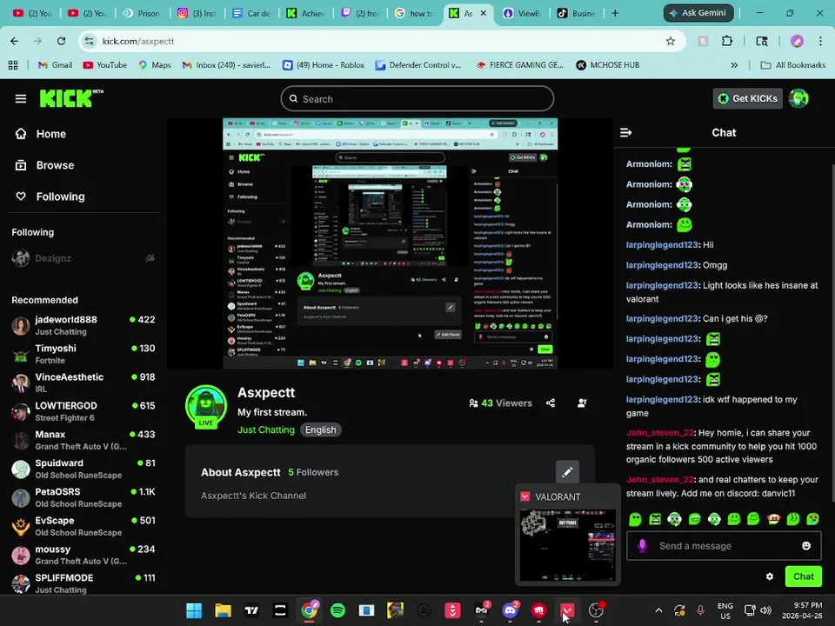Open the profile avatar menu
Viewport: 835px width, 626px height.
click(798, 98)
